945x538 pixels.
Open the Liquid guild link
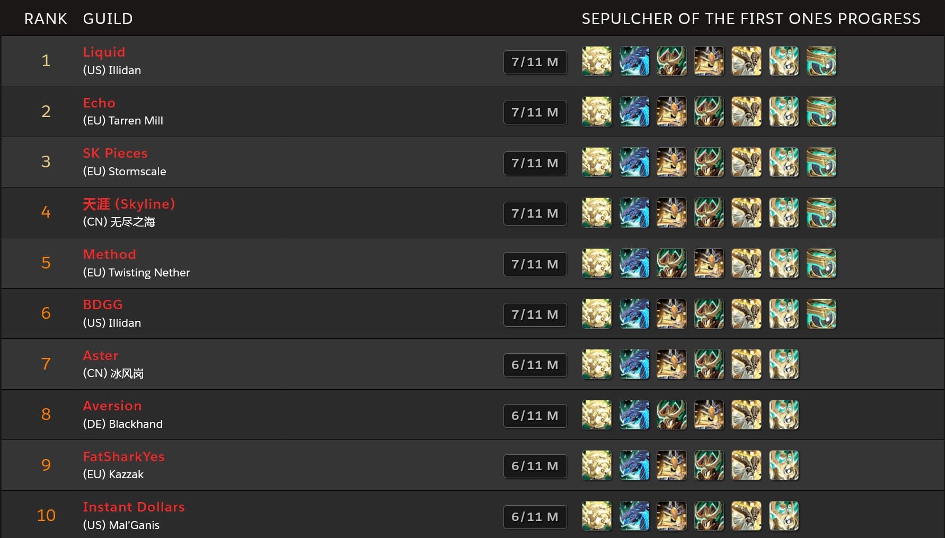(104, 52)
